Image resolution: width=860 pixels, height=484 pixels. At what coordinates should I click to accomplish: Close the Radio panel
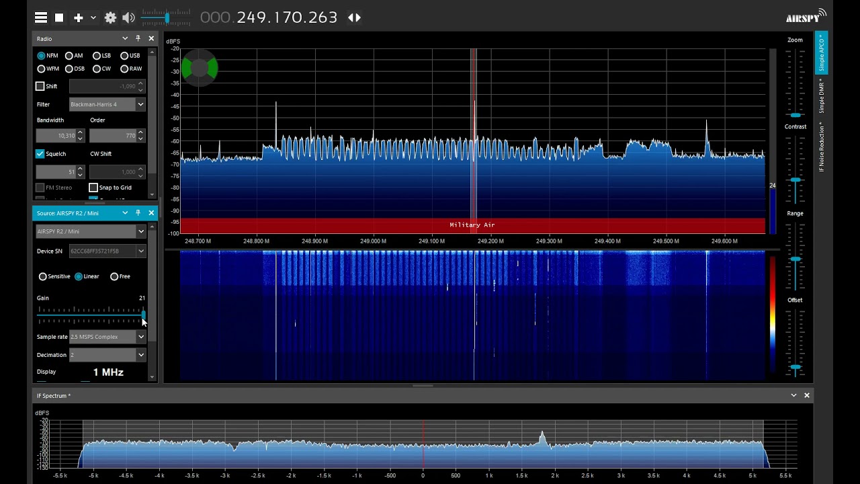coord(151,38)
